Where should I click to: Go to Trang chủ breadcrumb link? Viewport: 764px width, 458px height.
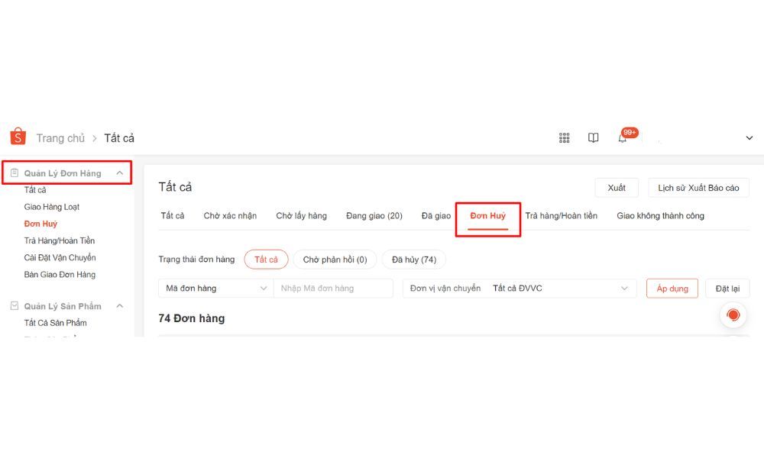[60, 138]
